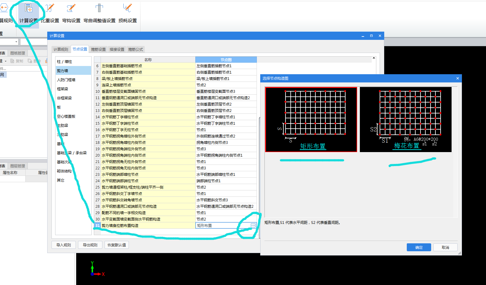The height and width of the screenshot is (285, 486).
Task: Switch to 计算规则 tab
Action: pyautogui.click(x=61, y=49)
